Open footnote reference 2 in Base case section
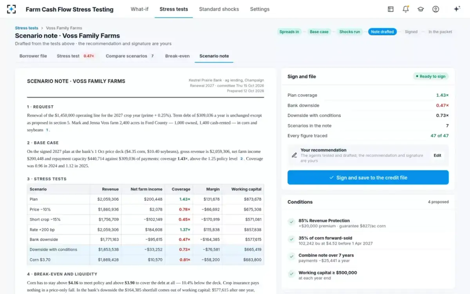This screenshot has width=470, height=294. [x=242, y=159]
